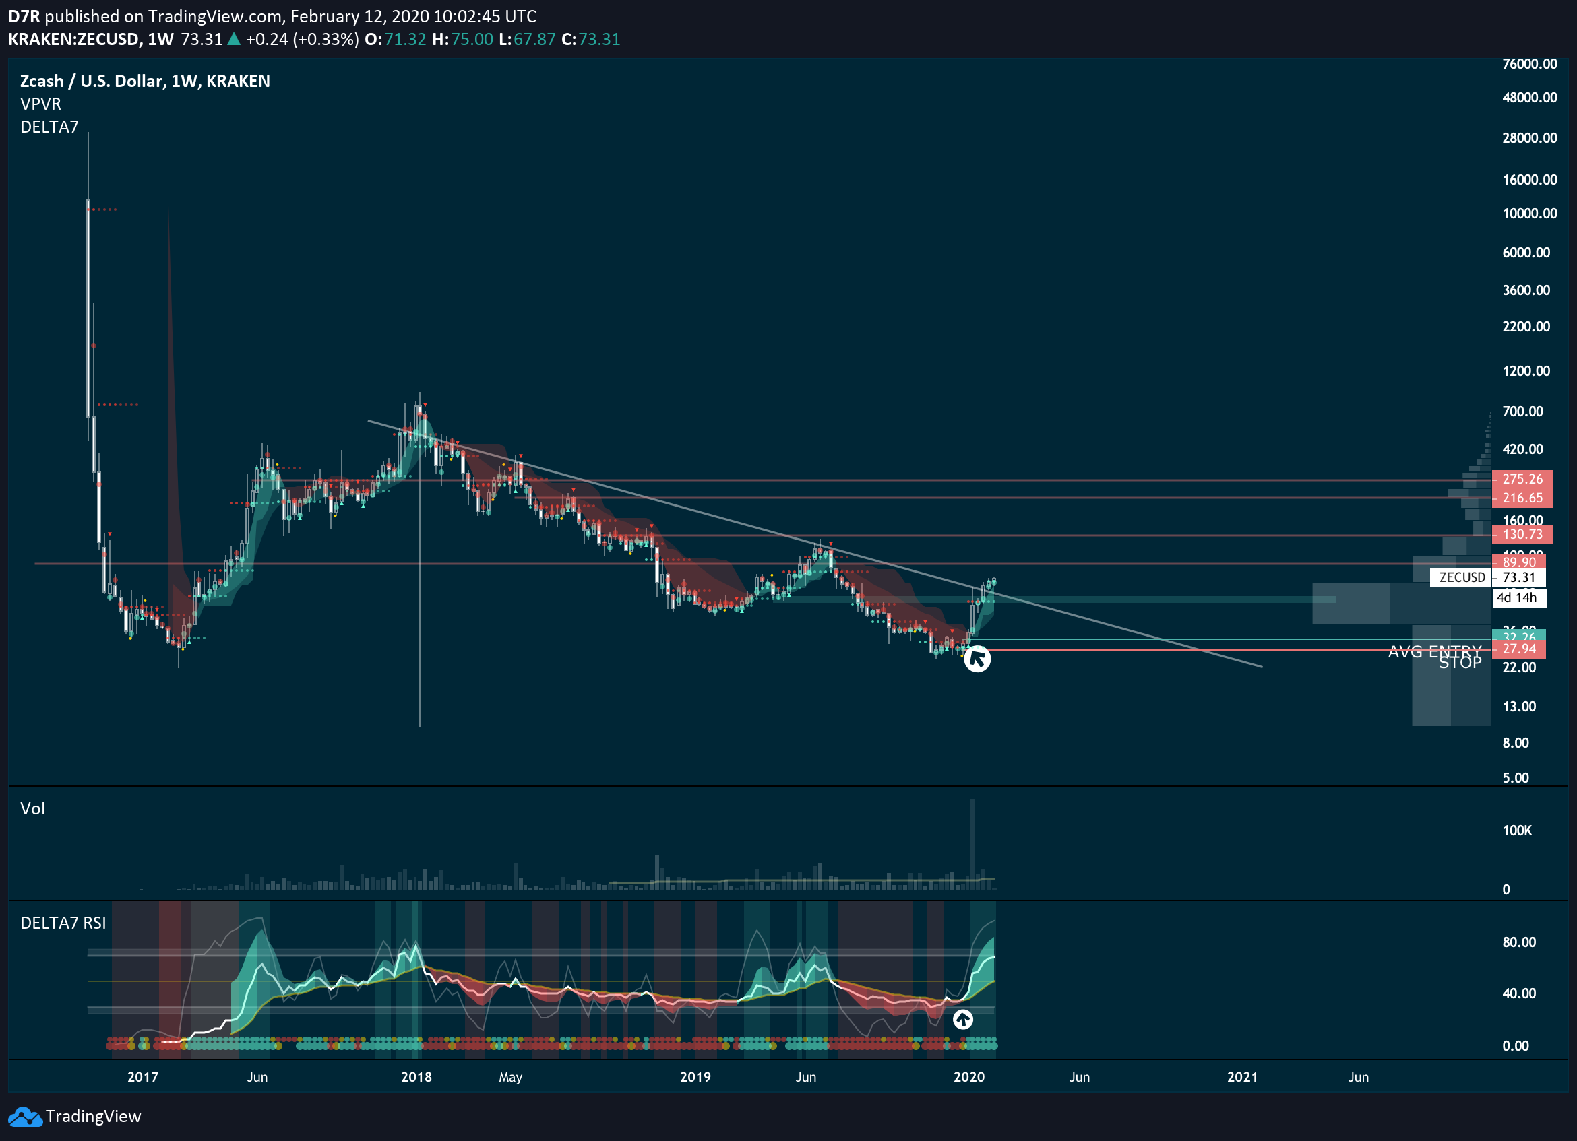Select the 27.94 stop price label

[x=1518, y=649]
